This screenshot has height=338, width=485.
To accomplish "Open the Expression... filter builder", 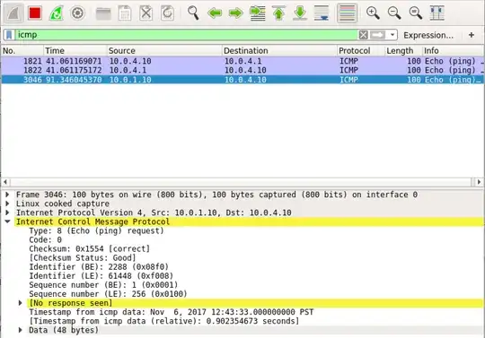I will (x=428, y=36).
